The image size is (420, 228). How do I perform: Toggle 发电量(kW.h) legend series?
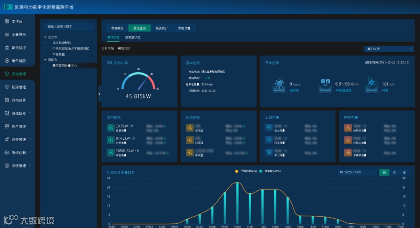click(x=270, y=171)
